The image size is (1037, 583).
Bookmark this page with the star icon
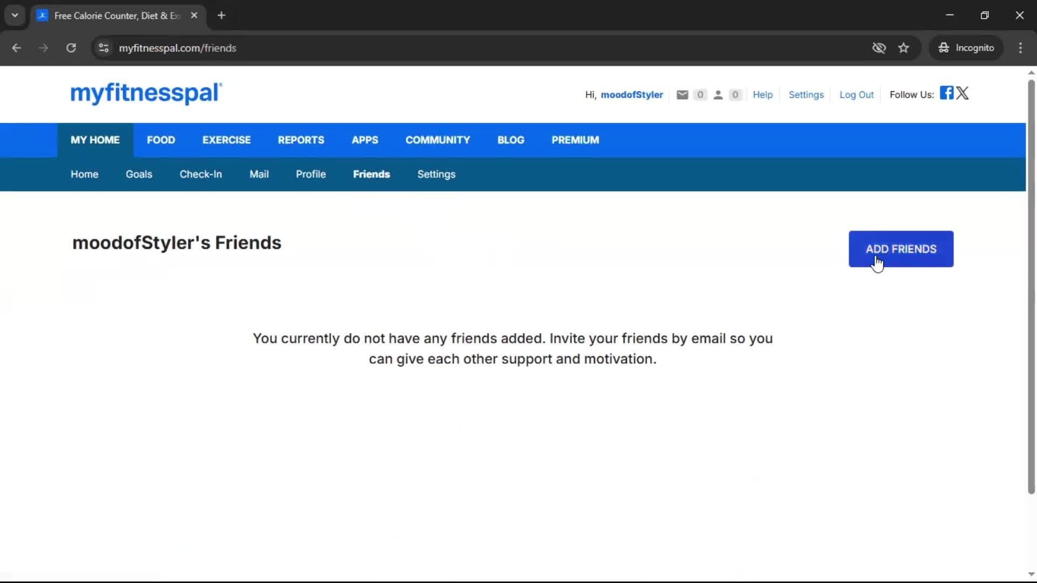(x=904, y=48)
